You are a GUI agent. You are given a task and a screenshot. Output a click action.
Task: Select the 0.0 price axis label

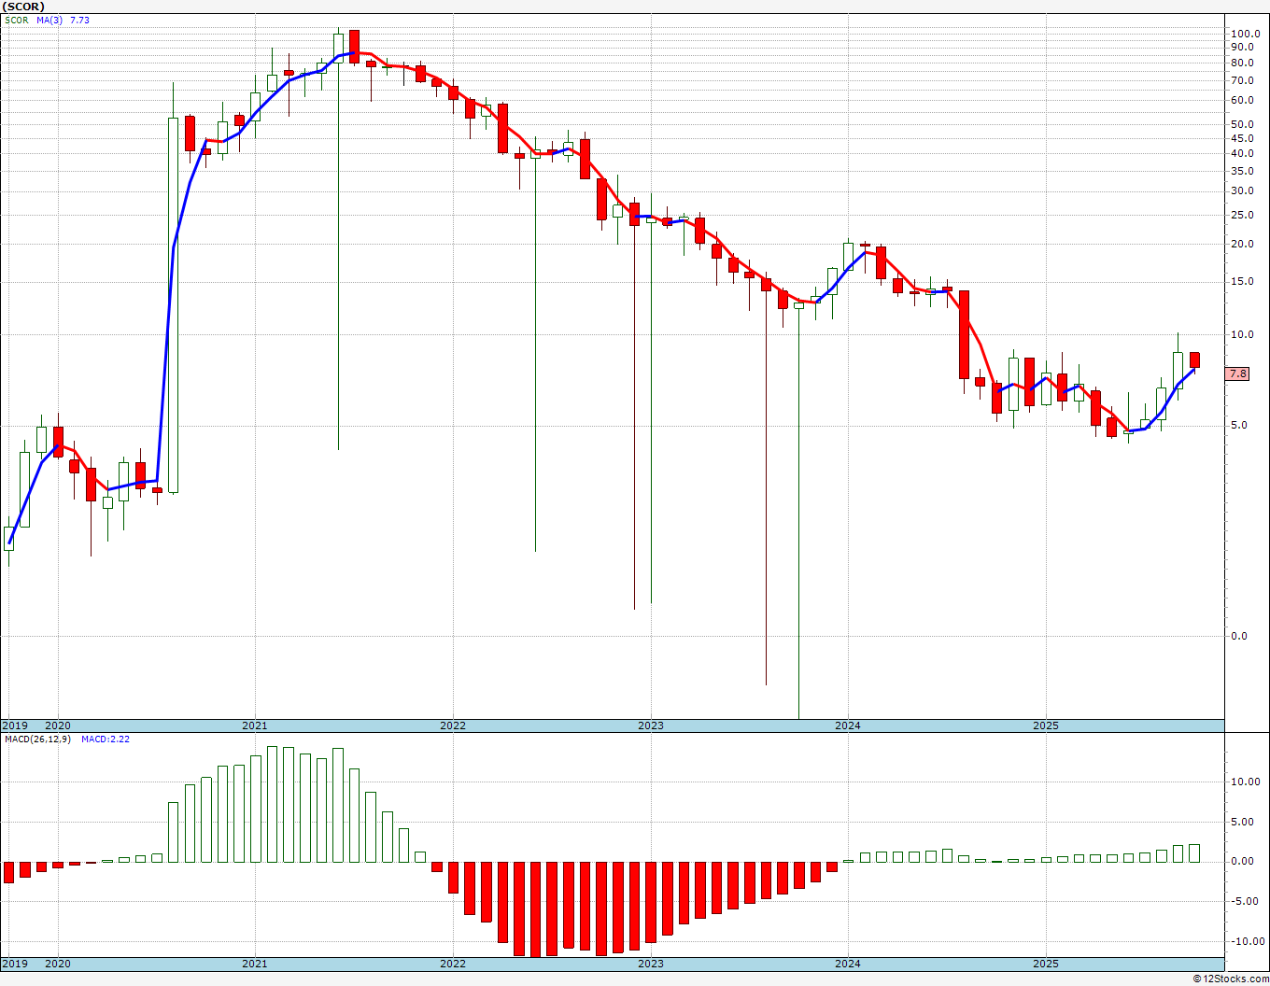[x=1238, y=636]
